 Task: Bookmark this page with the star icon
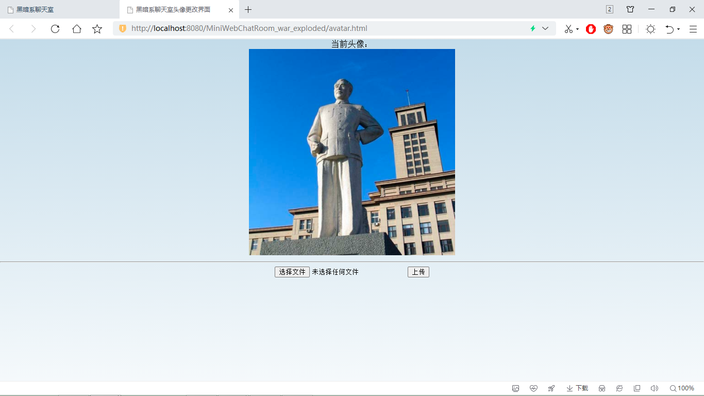click(x=97, y=29)
